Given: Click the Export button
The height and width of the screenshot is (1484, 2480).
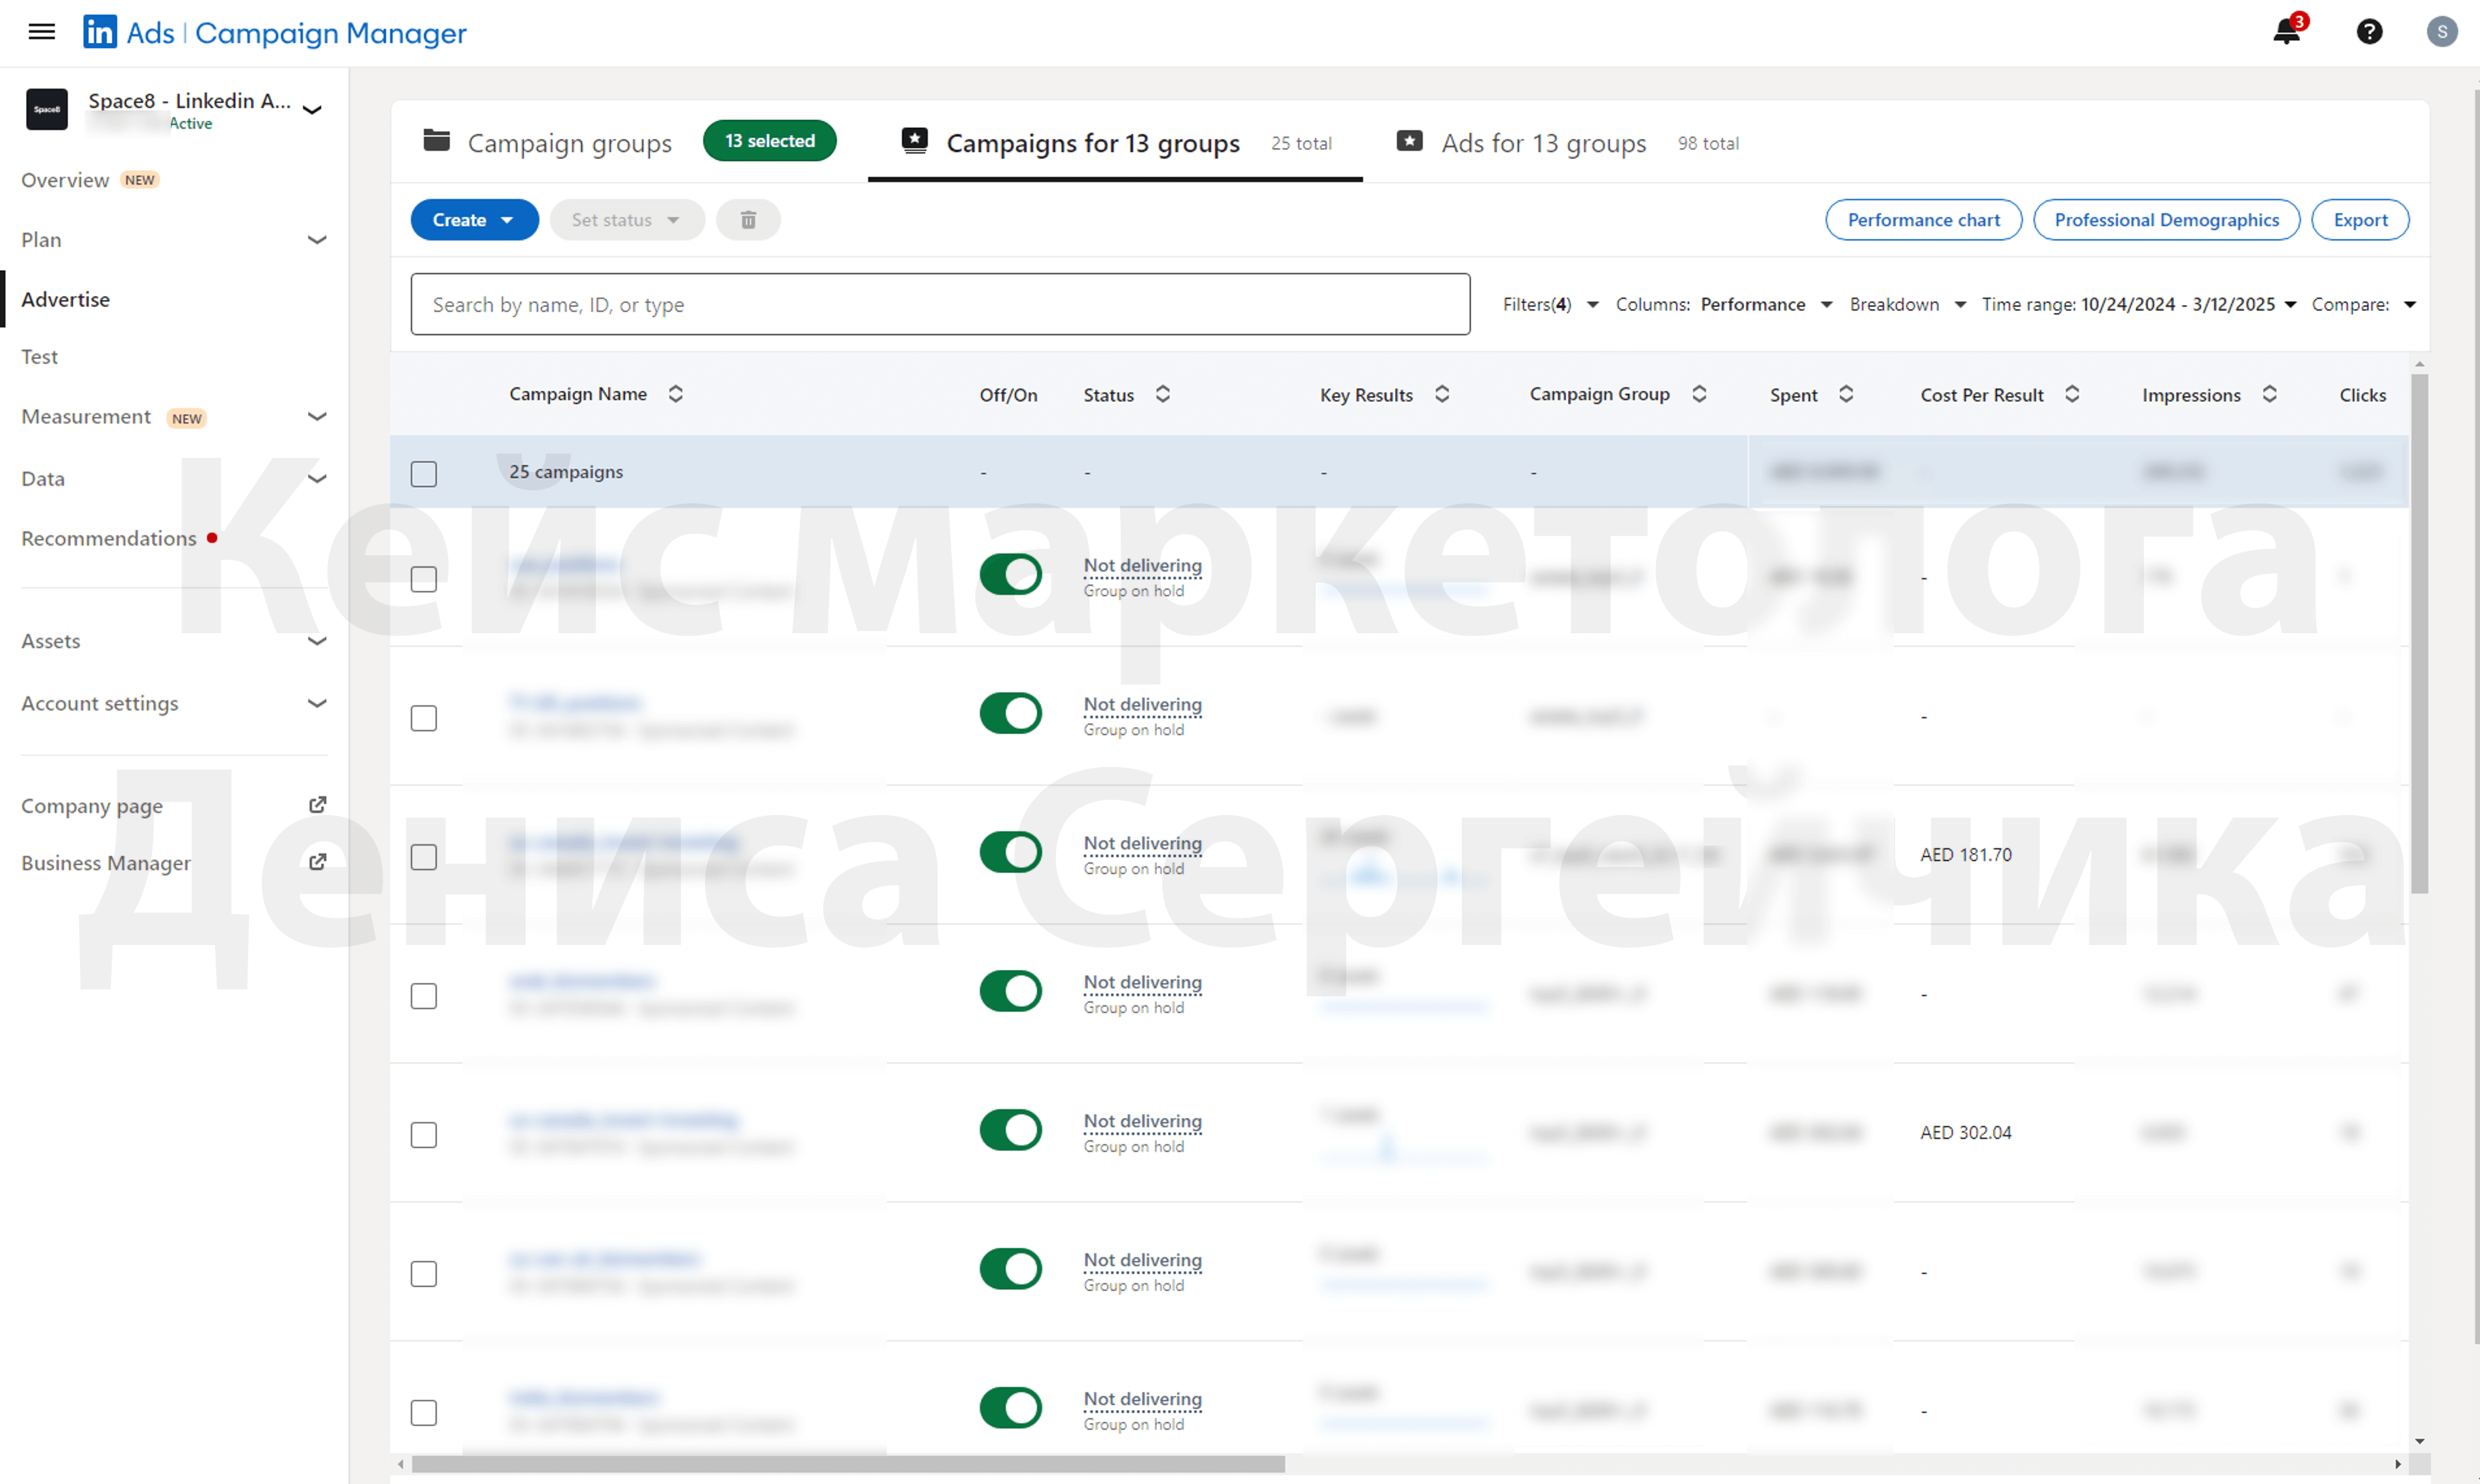Looking at the screenshot, I should [2360, 220].
